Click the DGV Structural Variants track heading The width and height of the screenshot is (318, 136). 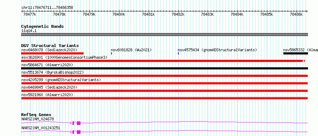click(50, 46)
